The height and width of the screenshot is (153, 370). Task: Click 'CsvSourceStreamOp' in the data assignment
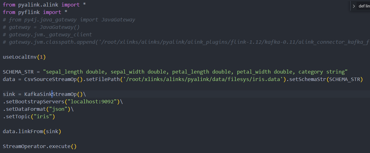pos(50,79)
